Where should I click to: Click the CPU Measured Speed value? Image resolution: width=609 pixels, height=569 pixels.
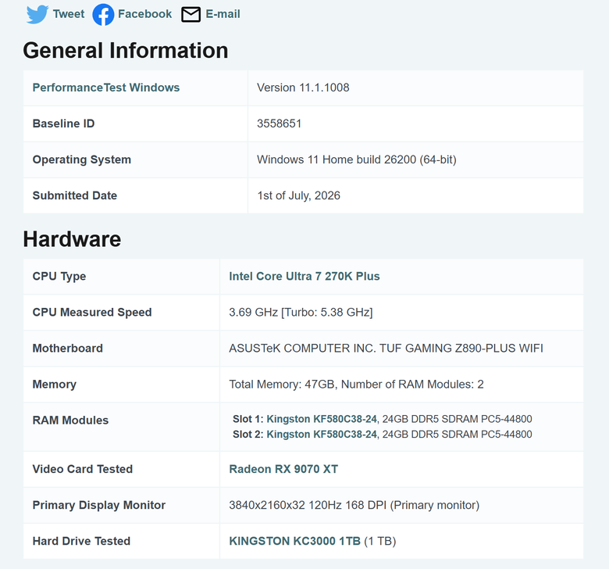tap(301, 313)
